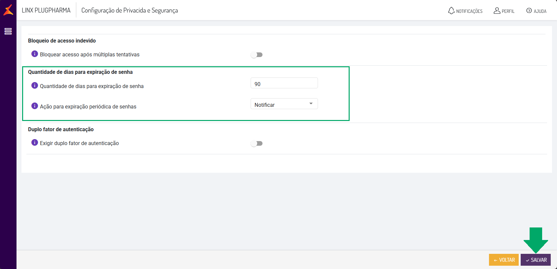557x269 pixels.
Task: Open NOTIFICAÇÕES in the top bar
Action: (469, 11)
